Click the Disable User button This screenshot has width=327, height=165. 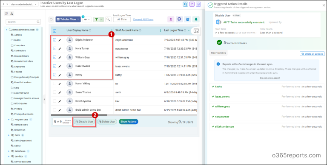pyautogui.click(x=84, y=122)
